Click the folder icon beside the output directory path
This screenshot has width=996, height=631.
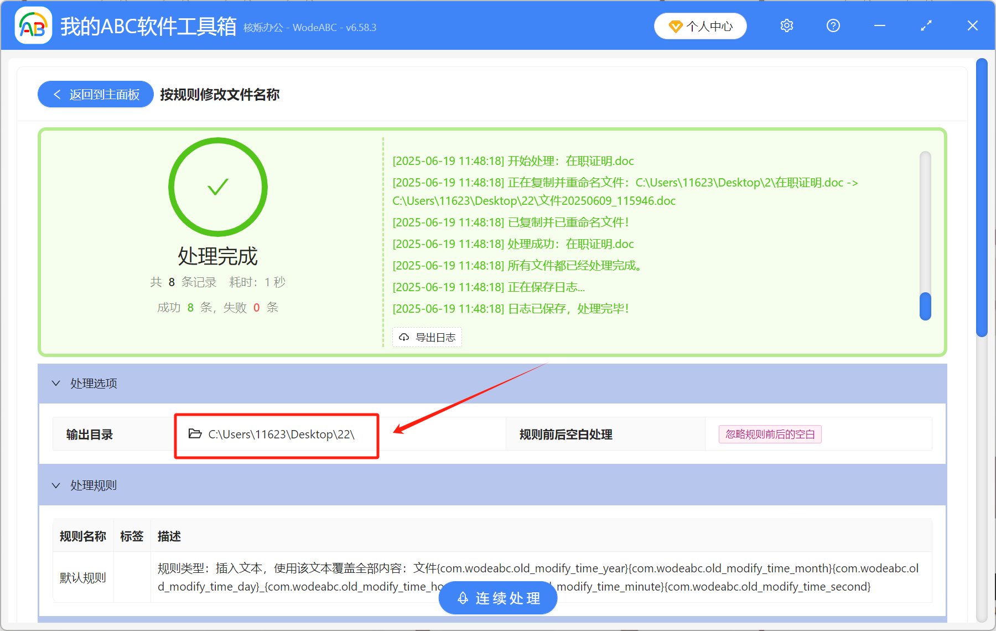[x=194, y=434]
